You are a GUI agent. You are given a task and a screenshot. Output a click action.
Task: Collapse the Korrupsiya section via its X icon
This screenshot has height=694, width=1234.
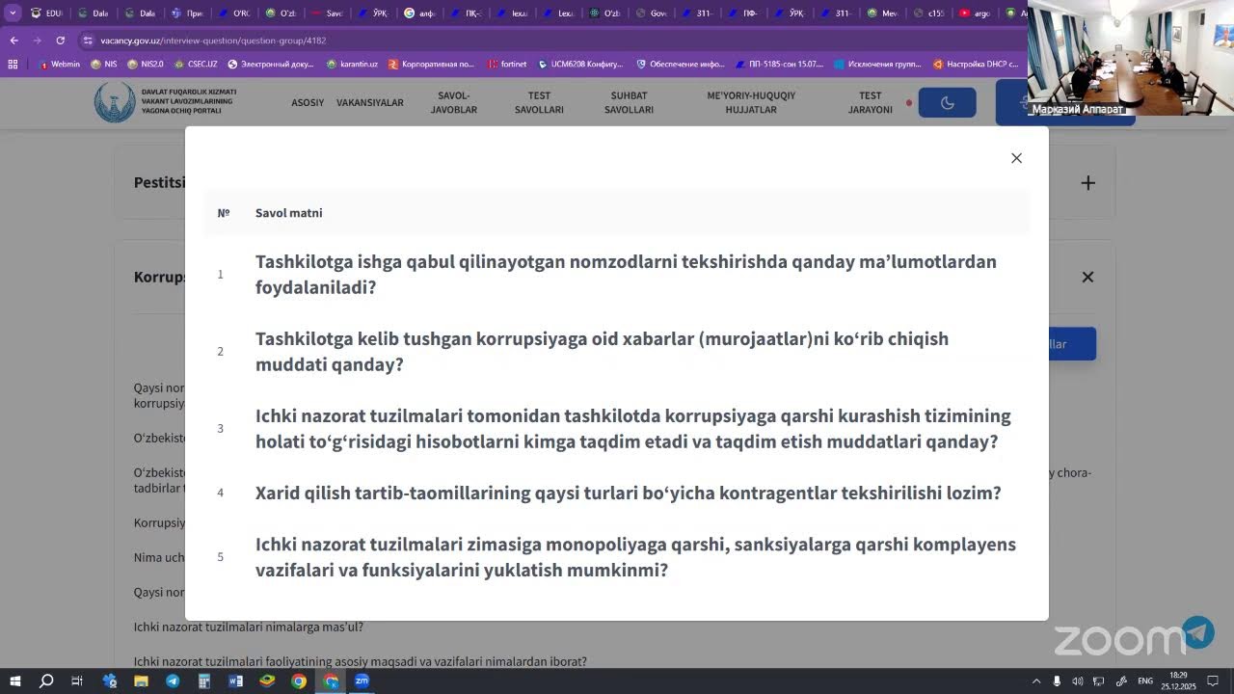(1087, 277)
